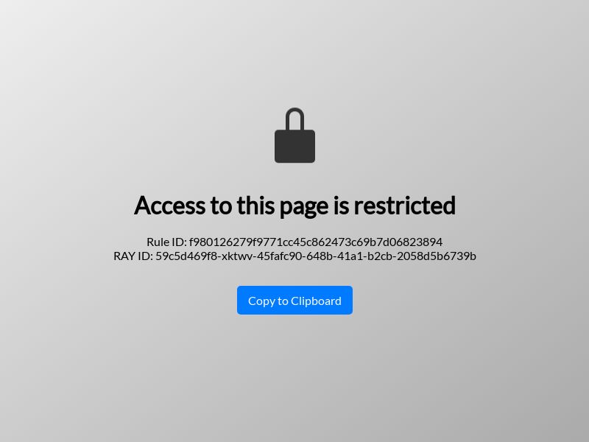Click the word 'this' in the heading
Screen dimensions: 589x442
coord(255,206)
